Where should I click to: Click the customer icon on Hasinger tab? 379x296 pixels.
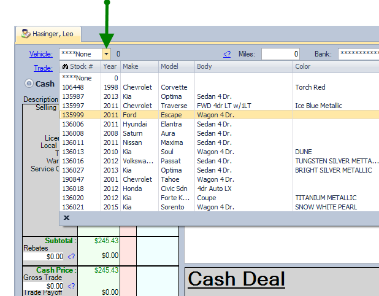point(26,33)
